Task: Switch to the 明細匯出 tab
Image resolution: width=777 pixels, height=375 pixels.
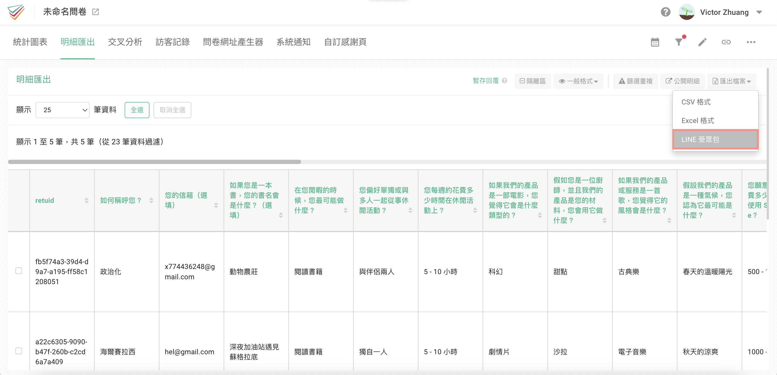Action: (x=77, y=42)
